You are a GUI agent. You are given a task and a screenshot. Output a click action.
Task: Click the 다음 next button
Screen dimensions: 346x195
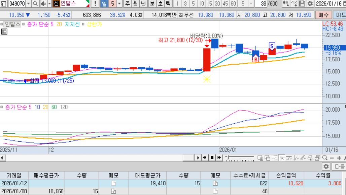tap(339, 167)
